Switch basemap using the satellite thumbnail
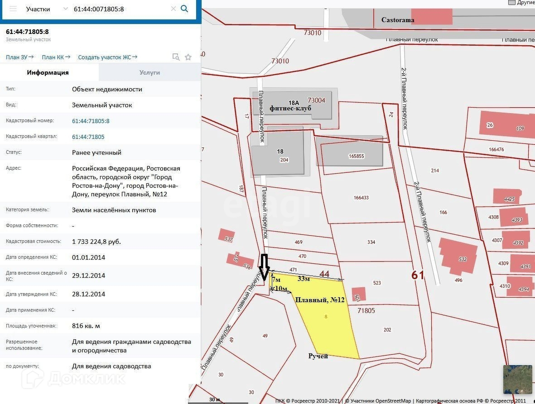The image size is (535, 404). coord(518,379)
